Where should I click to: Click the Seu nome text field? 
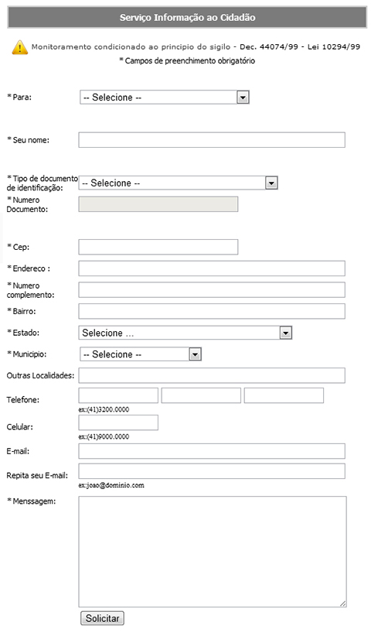click(212, 140)
